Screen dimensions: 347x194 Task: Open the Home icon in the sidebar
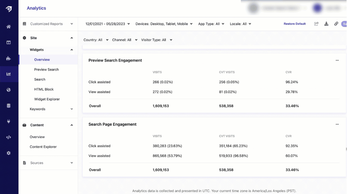click(x=9, y=27)
